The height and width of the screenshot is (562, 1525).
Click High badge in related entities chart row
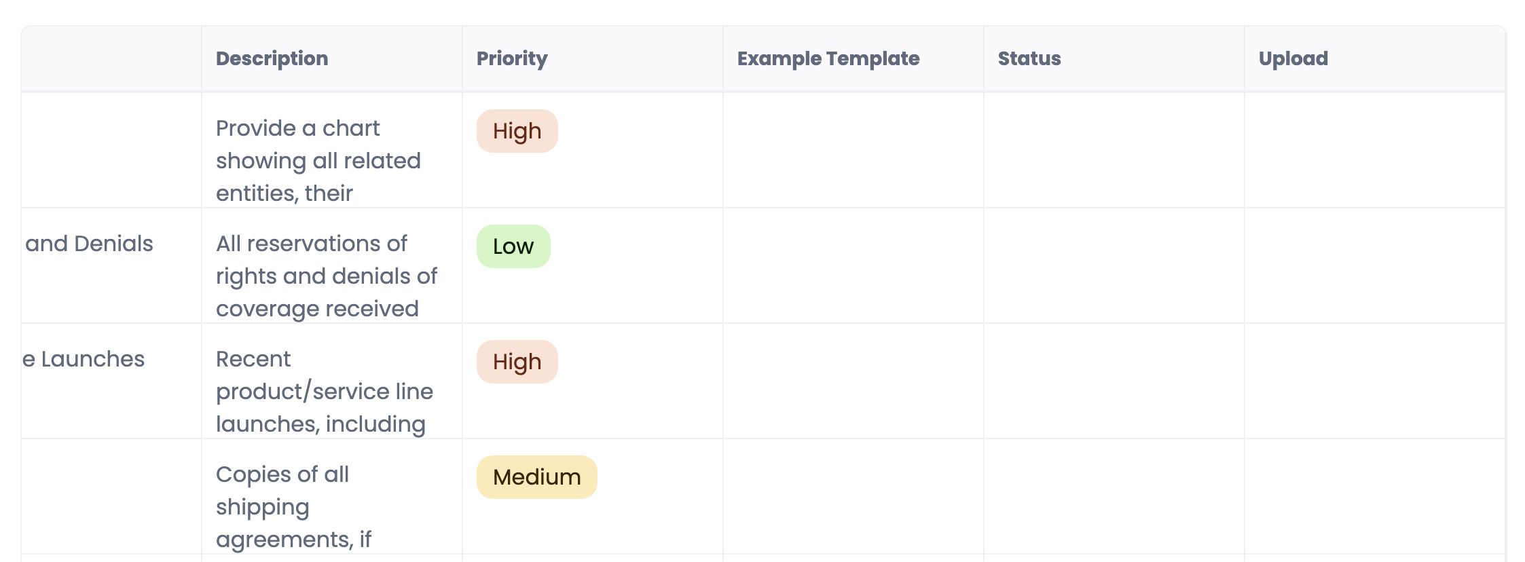click(x=517, y=131)
